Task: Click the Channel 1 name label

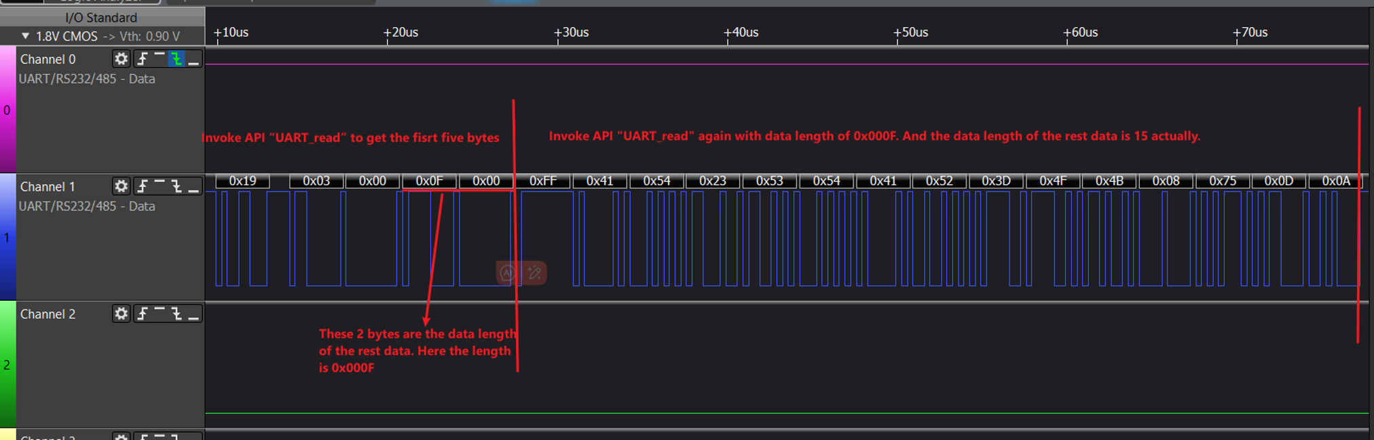Action: tap(48, 186)
